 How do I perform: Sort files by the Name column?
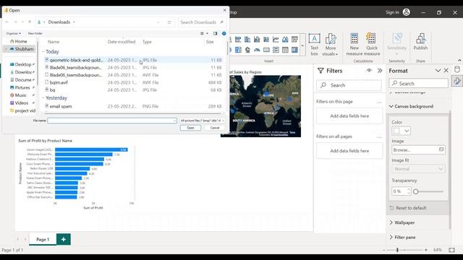tap(54, 42)
